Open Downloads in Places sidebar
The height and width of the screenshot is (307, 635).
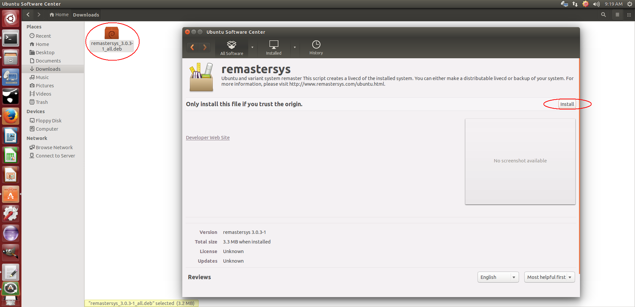(53, 69)
